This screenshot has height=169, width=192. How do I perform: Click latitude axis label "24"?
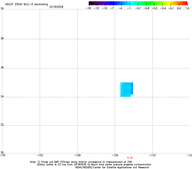pyautogui.click(x=2, y=96)
